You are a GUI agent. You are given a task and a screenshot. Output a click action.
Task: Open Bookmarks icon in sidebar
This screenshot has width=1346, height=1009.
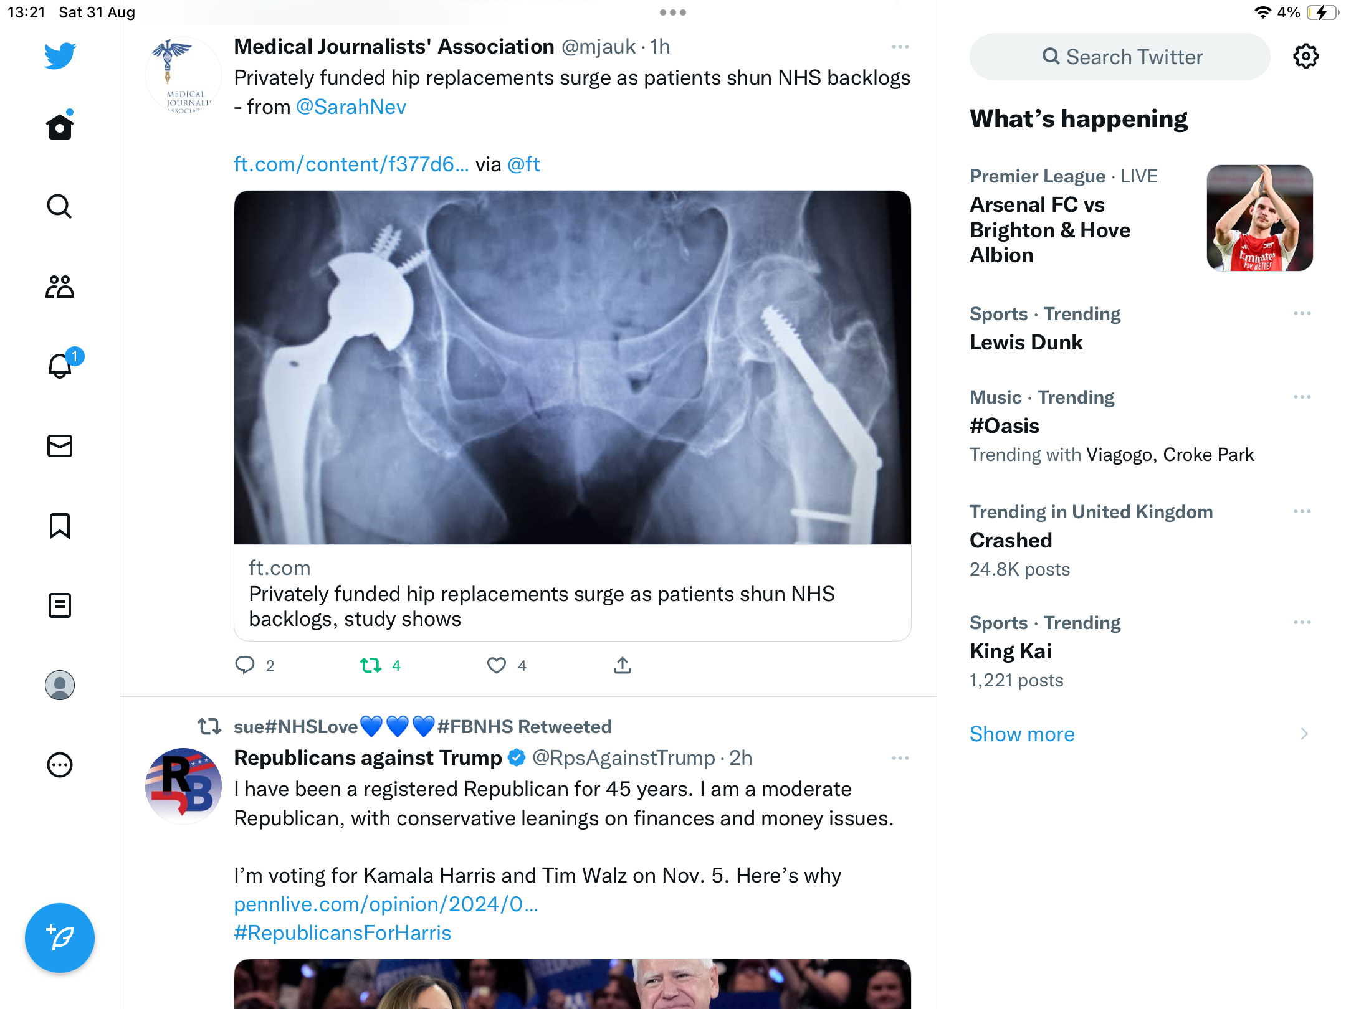click(x=60, y=526)
